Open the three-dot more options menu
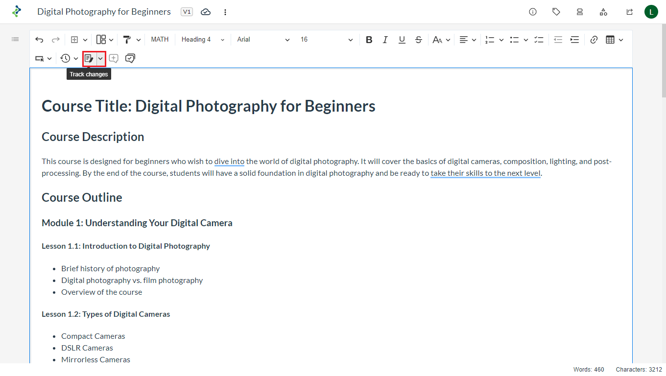 [225, 12]
